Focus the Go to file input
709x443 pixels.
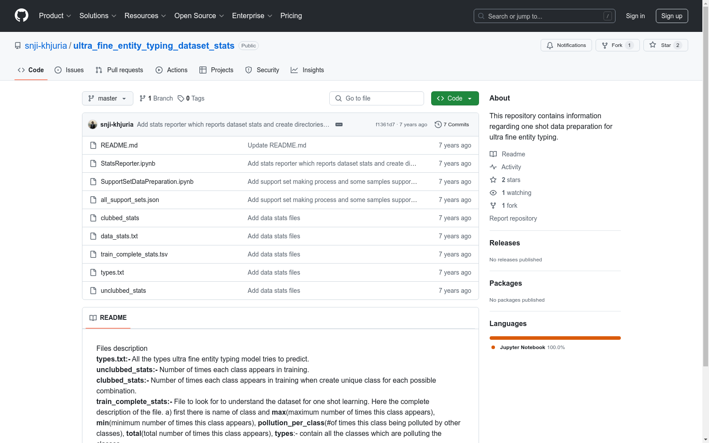tap(377, 98)
